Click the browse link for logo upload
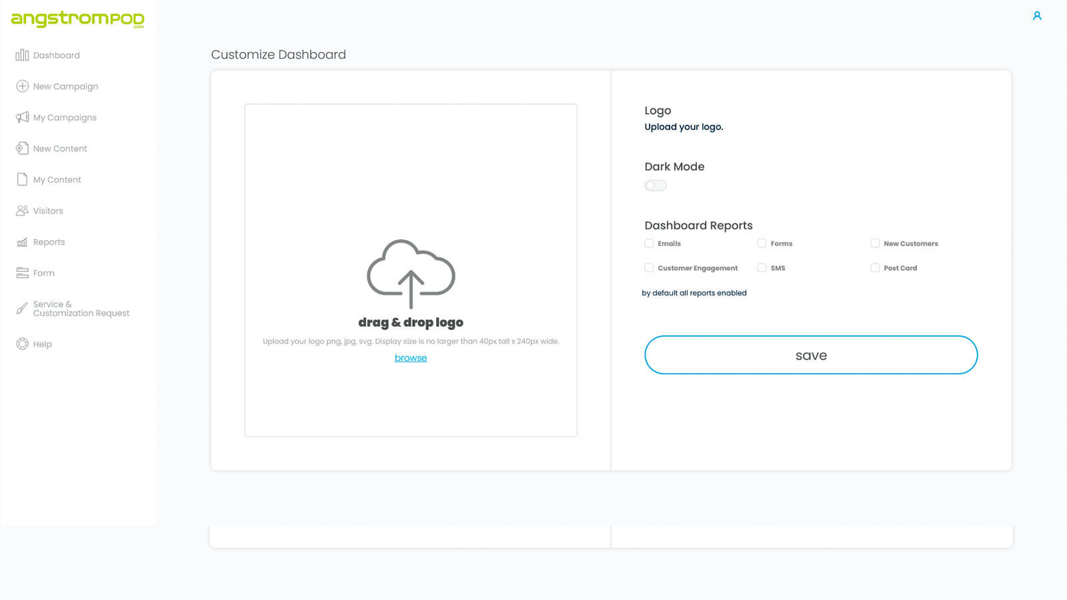The image size is (1067, 600). click(x=411, y=358)
